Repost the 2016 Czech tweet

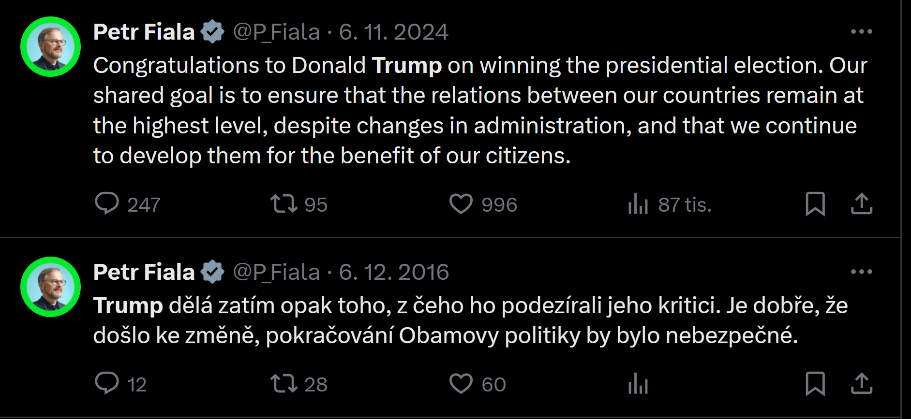[x=284, y=383]
